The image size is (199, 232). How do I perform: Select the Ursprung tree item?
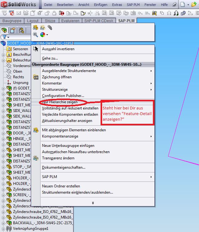(x=21, y=83)
